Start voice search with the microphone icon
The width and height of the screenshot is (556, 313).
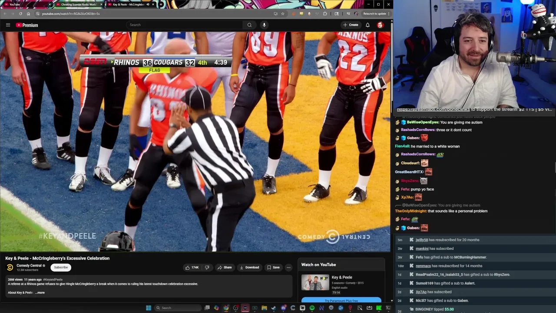pyautogui.click(x=264, y=25)
